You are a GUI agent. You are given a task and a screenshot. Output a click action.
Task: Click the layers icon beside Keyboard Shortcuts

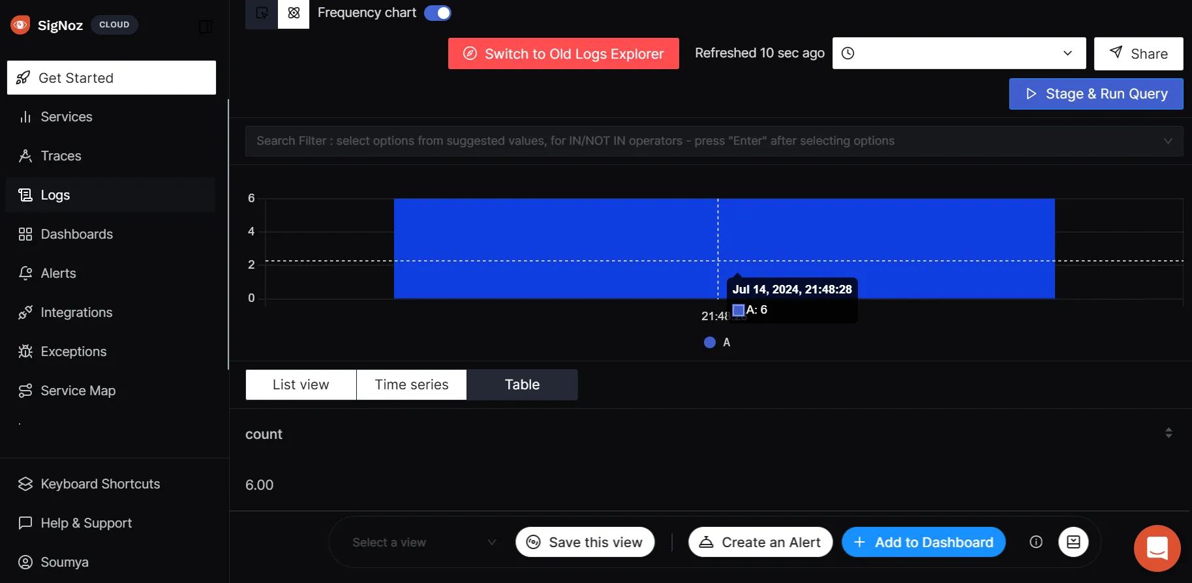click(x=25, y=484)
